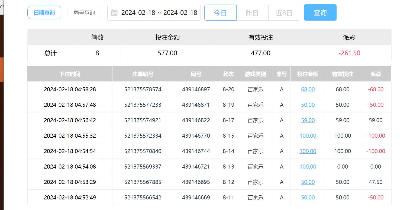Viewport: 410px width, 210px height.
Task: Switch to the 局号查询 tab
Action: pyautogui.click(x=84, y=13)
